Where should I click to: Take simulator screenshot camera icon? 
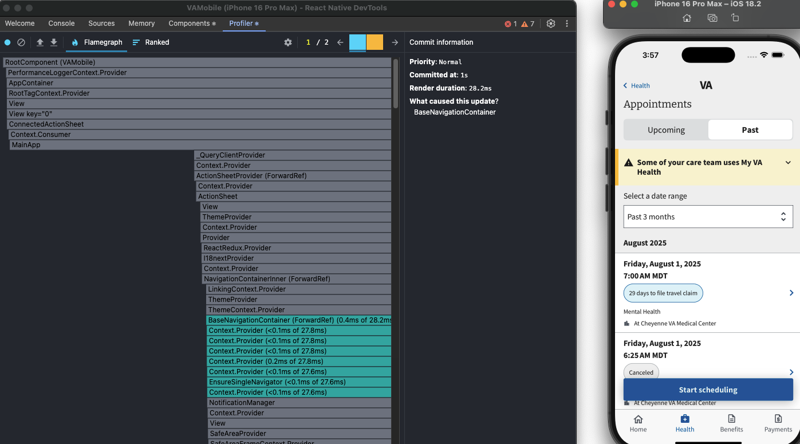(x=712, y=18)
